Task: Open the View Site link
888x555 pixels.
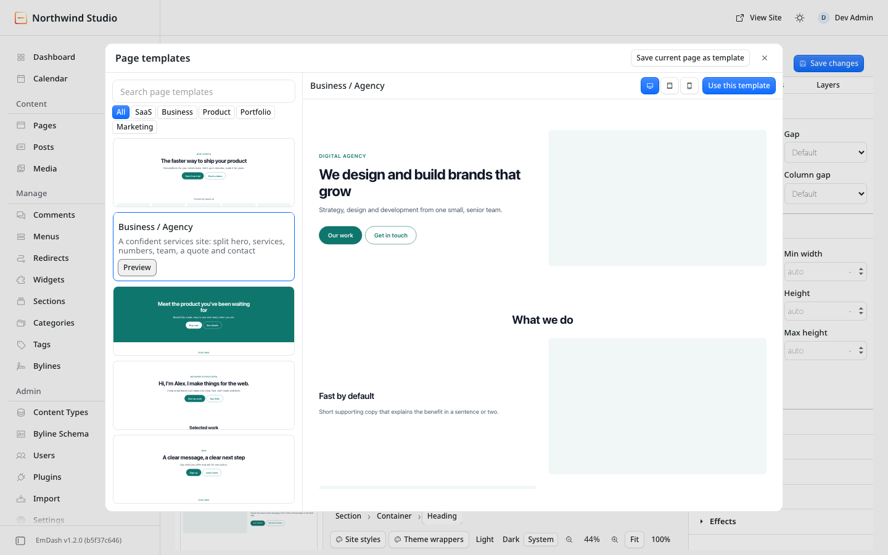Action: [x=758, y=18]
